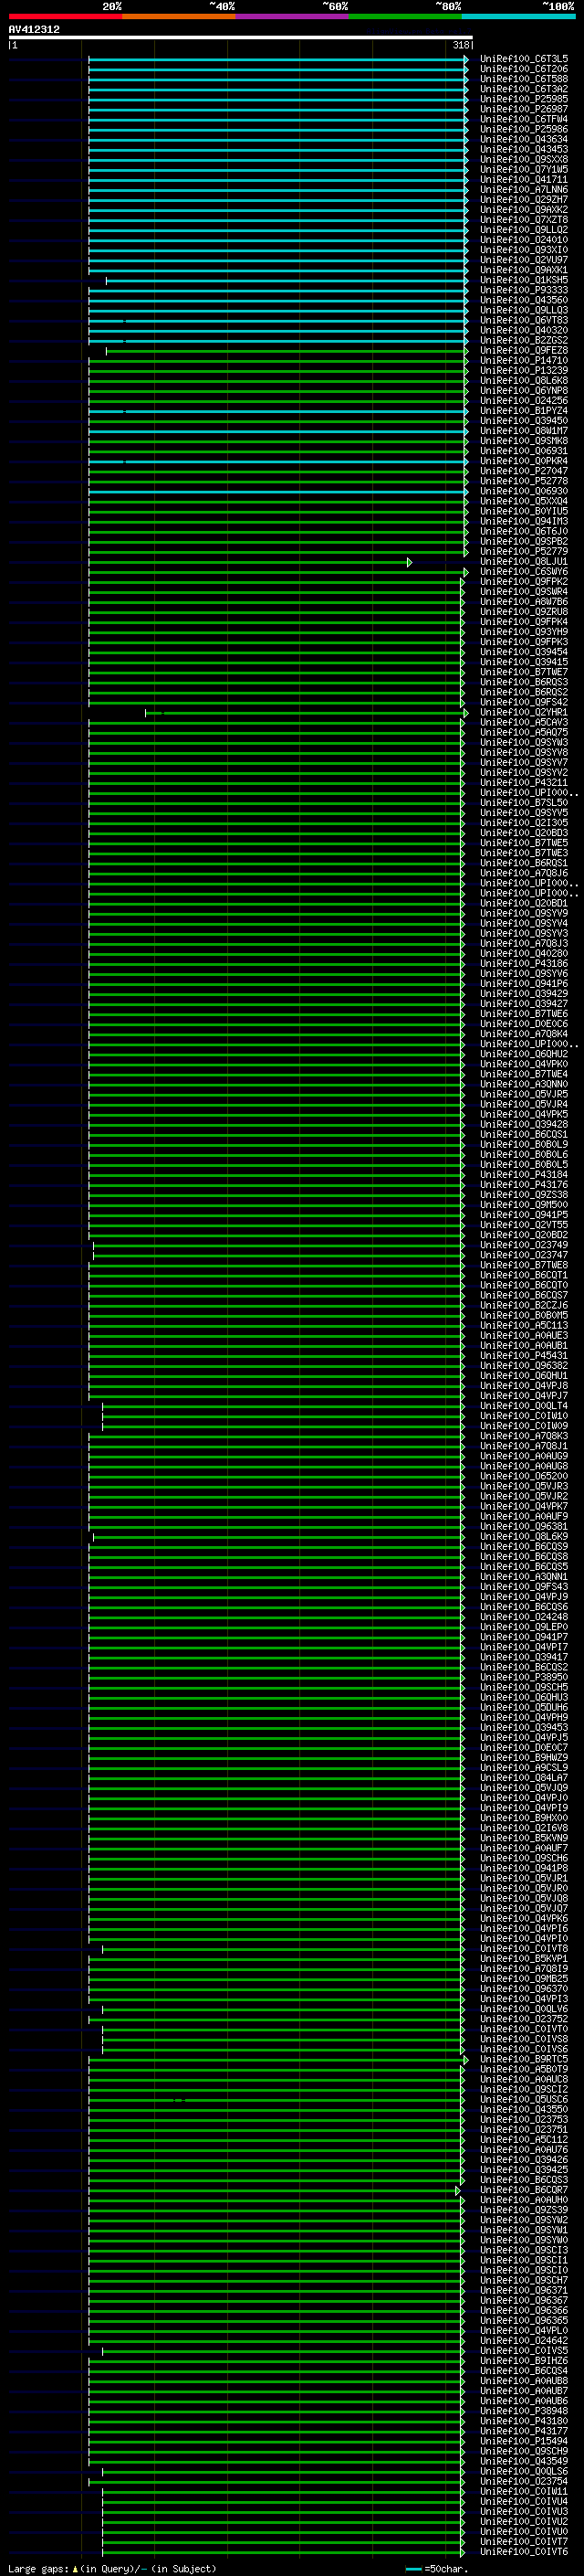
Task: Select hit label UniRef100_P15494
Action: [x=523, y=2441]
